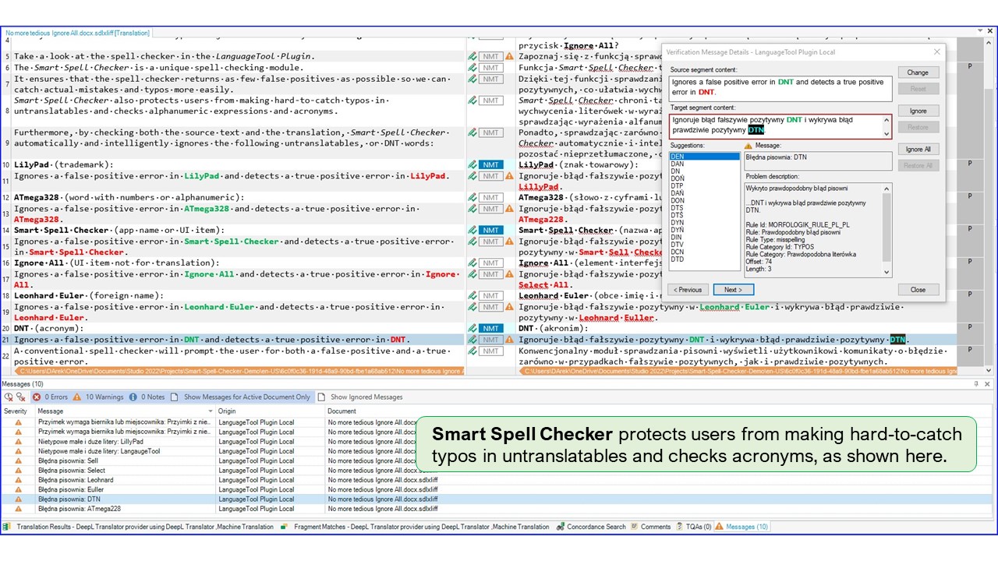Select the DTP suggestion in the list

pyautogui.click(x=677, y=185)
